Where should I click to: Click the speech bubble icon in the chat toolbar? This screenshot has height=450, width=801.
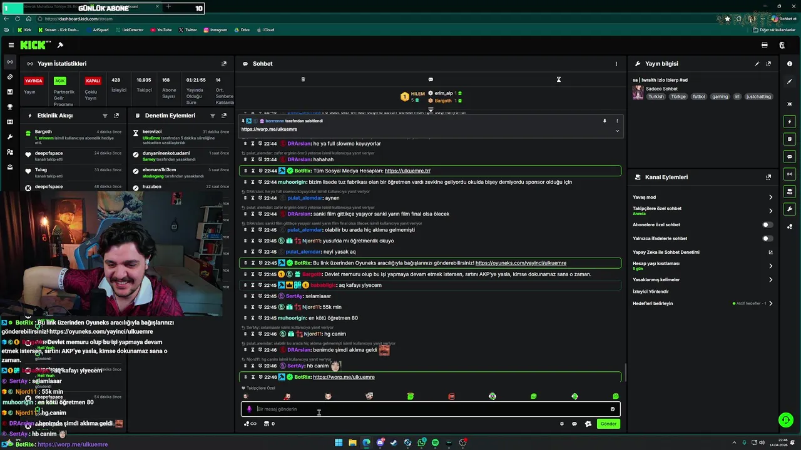pos(431,79)
